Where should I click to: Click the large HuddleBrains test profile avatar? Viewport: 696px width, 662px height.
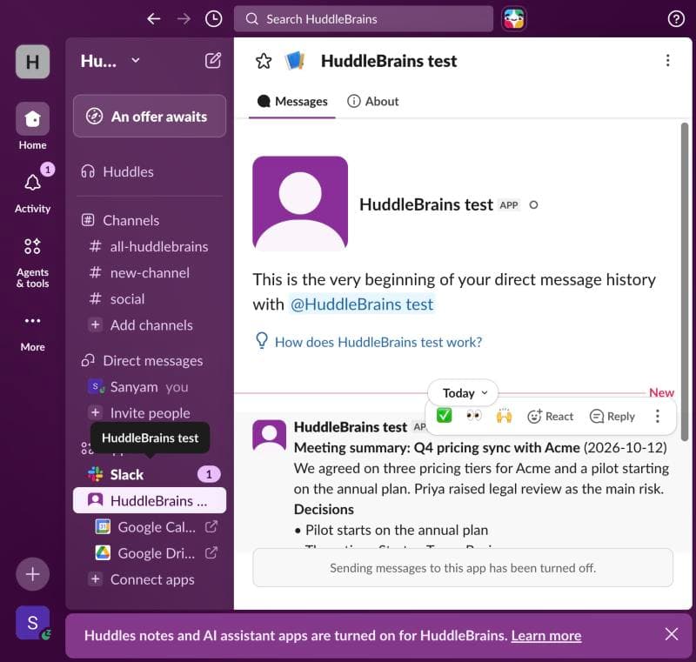pos(300,204)
